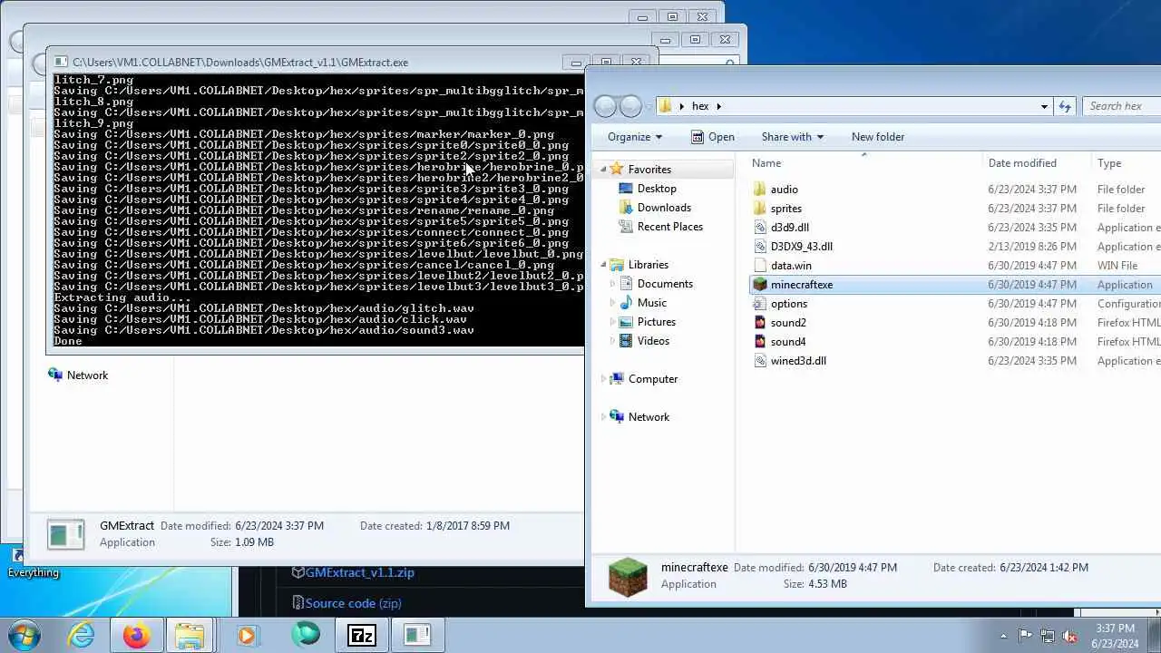This screenshot has width=1161, height=653.
Task: Click the Desktop icon in Favorites
Action: coord(626,189)
